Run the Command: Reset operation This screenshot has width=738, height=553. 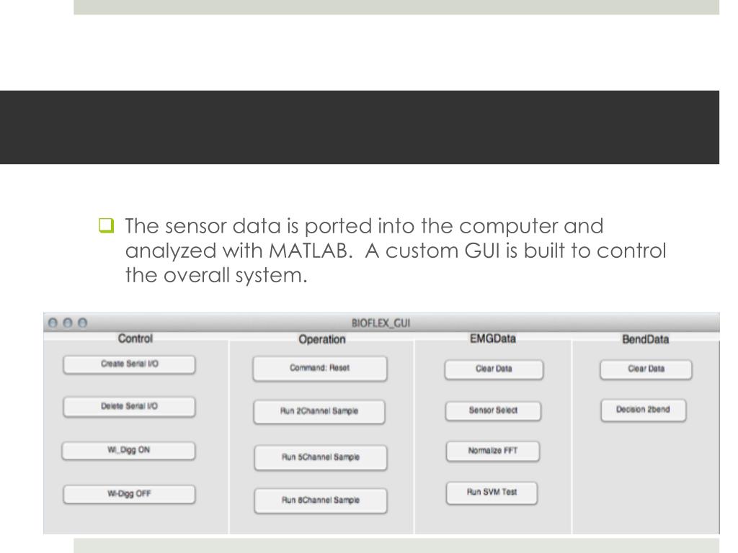[x=319, y=368]
